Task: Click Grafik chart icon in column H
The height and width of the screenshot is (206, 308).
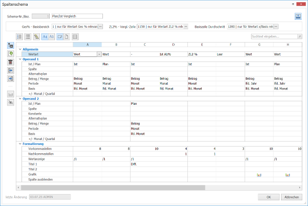Action: (288, 175)
